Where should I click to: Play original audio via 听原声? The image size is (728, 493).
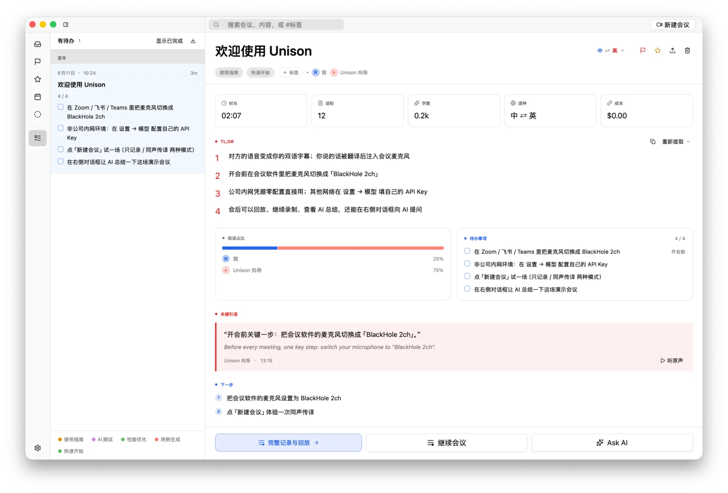672,361
